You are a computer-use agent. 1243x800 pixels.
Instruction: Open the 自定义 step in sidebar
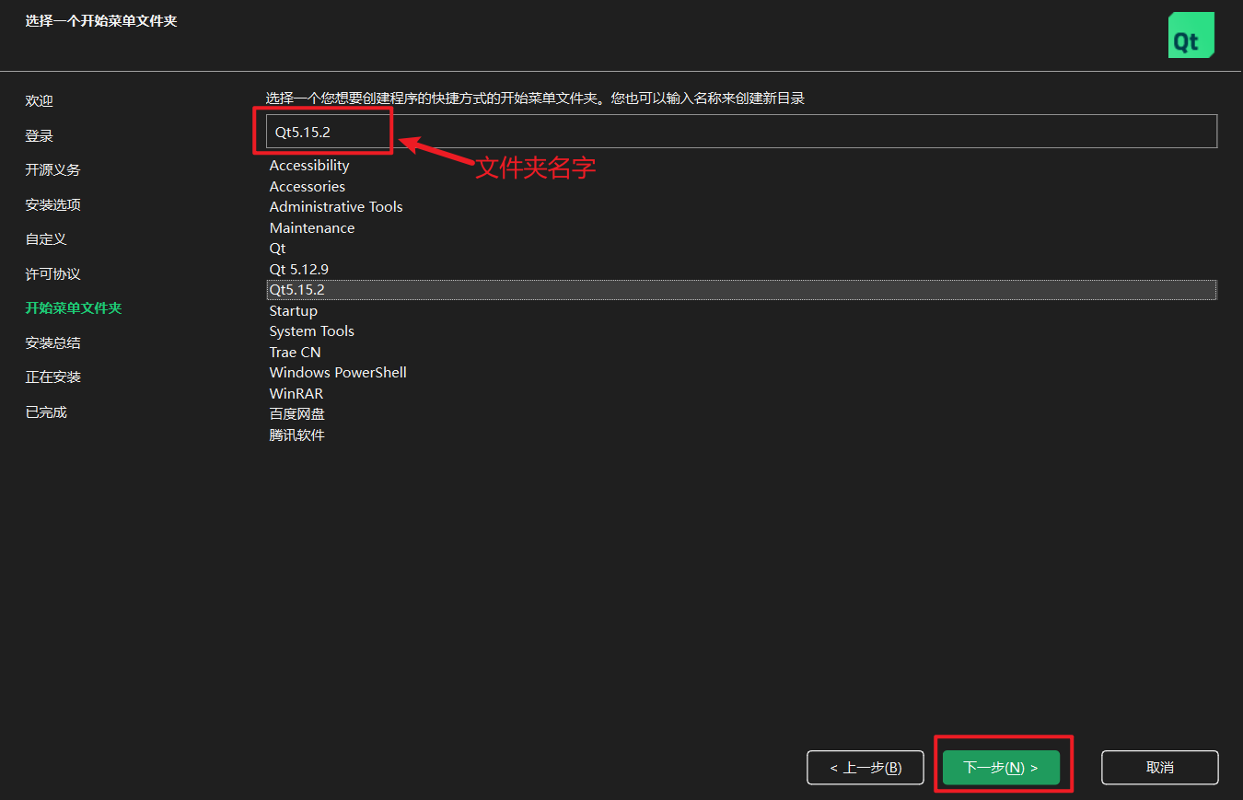coord(46,239)
